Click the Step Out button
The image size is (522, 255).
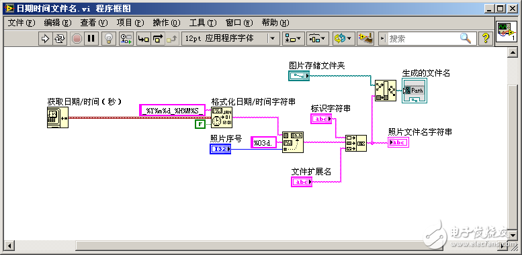173,38
